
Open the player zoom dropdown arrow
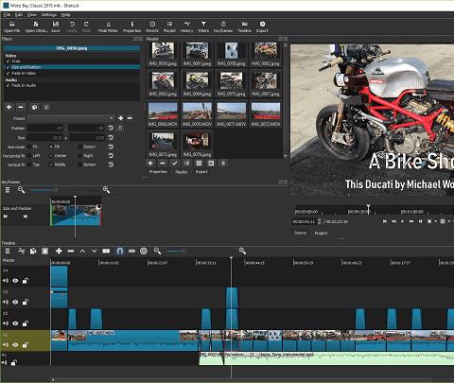tap(436, 221)
